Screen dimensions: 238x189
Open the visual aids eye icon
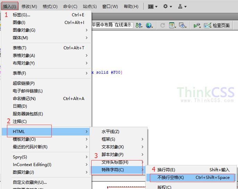point(182,25)
